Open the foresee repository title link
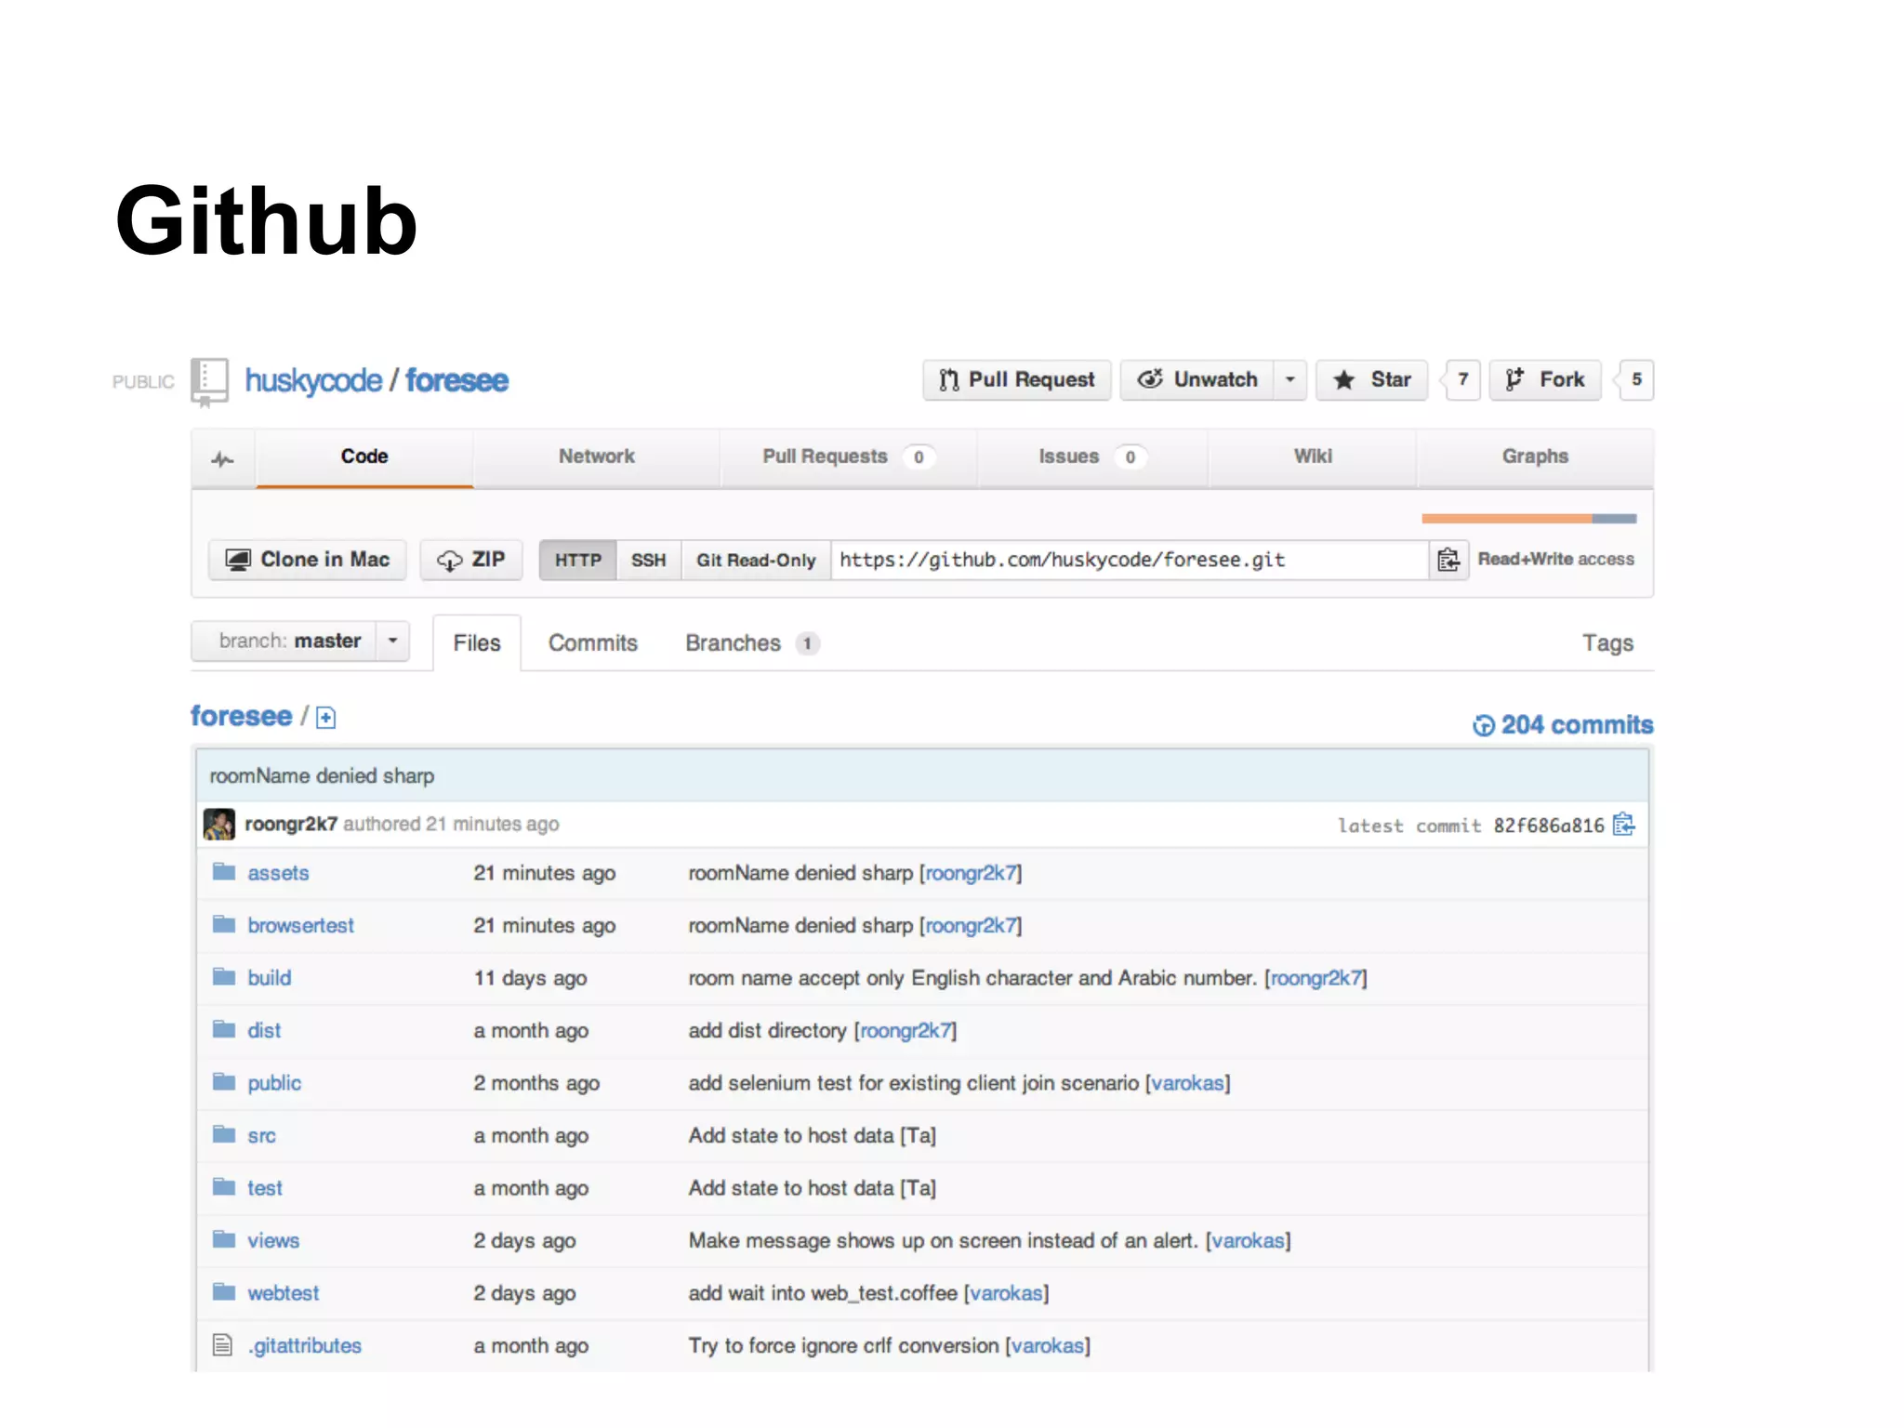Viewport: 1904px width, 1428px height. 456,381
